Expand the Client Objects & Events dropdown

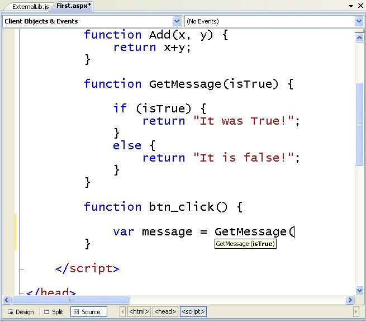pos(177,21)
